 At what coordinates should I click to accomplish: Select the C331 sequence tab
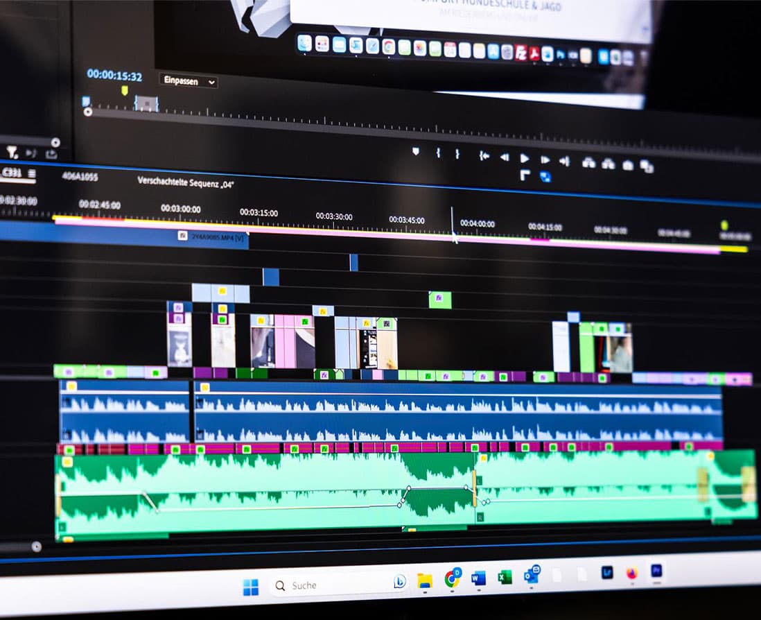point(12,173)
